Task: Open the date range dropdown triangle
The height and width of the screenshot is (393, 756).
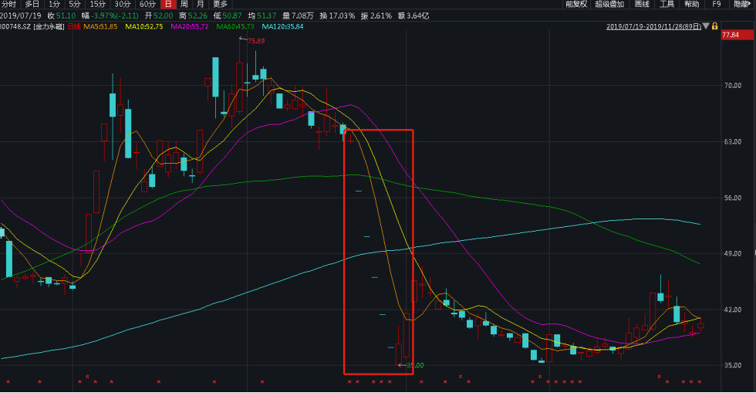Action: click(707, 26)
